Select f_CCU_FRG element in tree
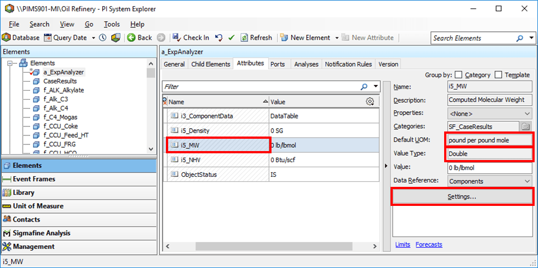The image size is (538, 268). click(x=59, y=144)
